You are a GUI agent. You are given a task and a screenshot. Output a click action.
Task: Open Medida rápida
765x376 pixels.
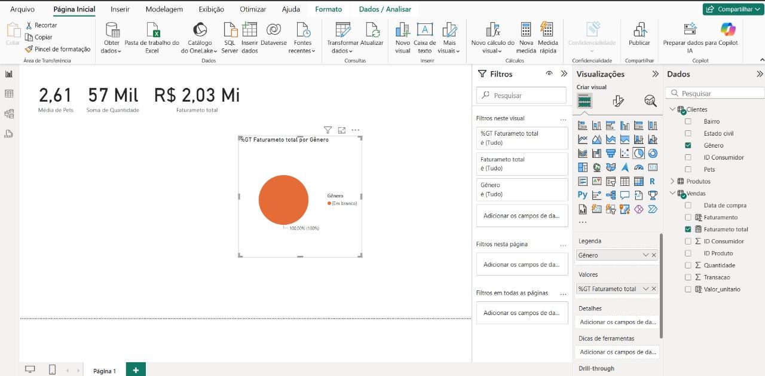(x=547, y=38)
